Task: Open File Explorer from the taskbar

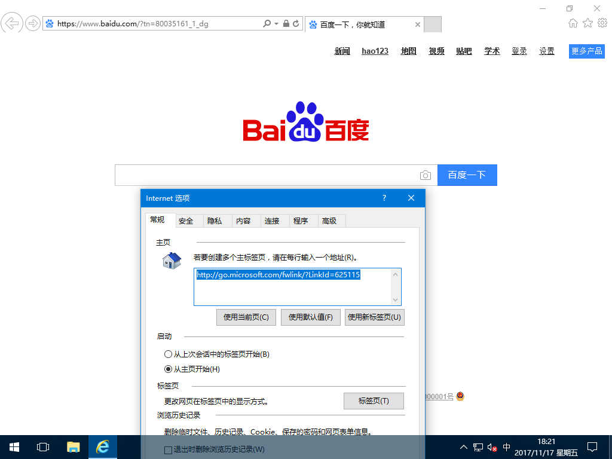Action: pos(73,447)
